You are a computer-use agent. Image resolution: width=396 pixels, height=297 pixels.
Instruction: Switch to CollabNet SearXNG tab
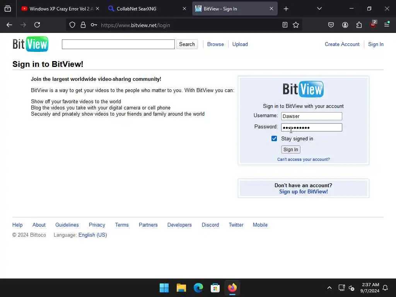147,9
